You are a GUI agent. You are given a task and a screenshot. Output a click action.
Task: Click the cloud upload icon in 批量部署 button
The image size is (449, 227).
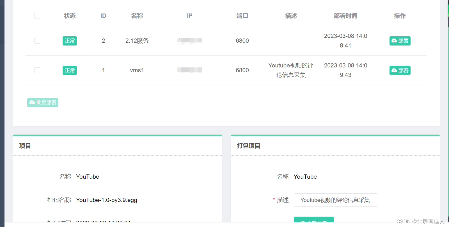[32, 102]
